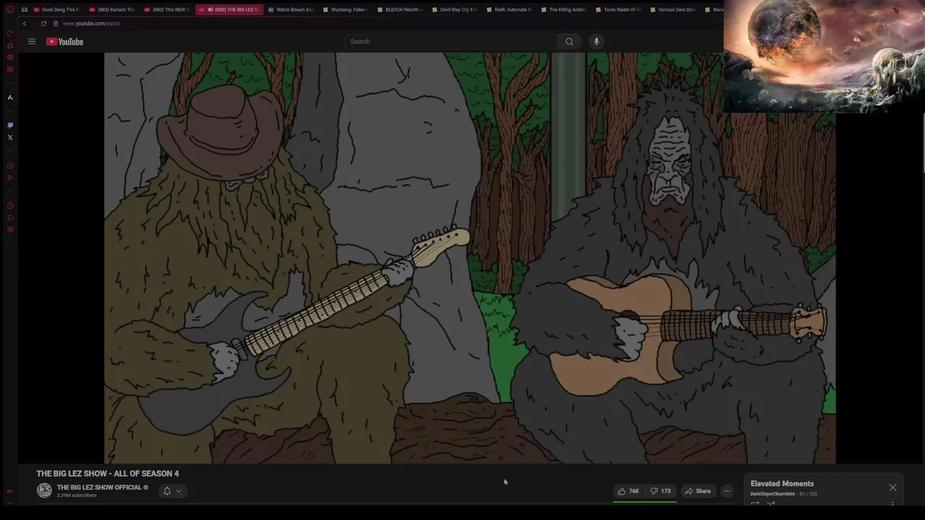
Task: Like the video with thumbs up
Action: pyautogui.click(x=629, y=491)
